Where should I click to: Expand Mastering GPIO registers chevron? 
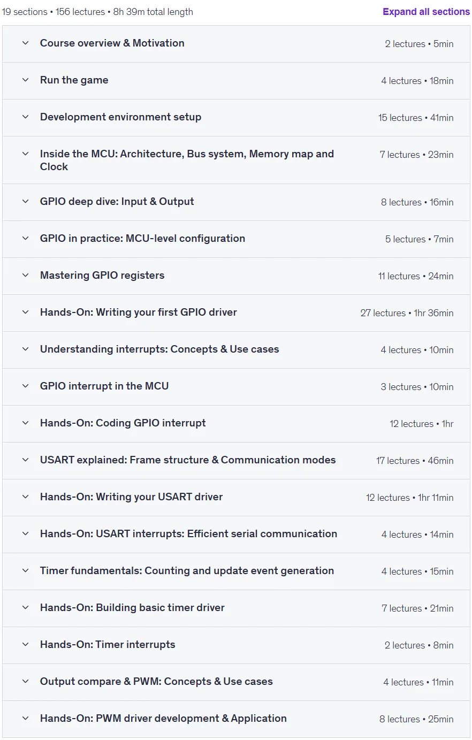click(x=25, y=276)
